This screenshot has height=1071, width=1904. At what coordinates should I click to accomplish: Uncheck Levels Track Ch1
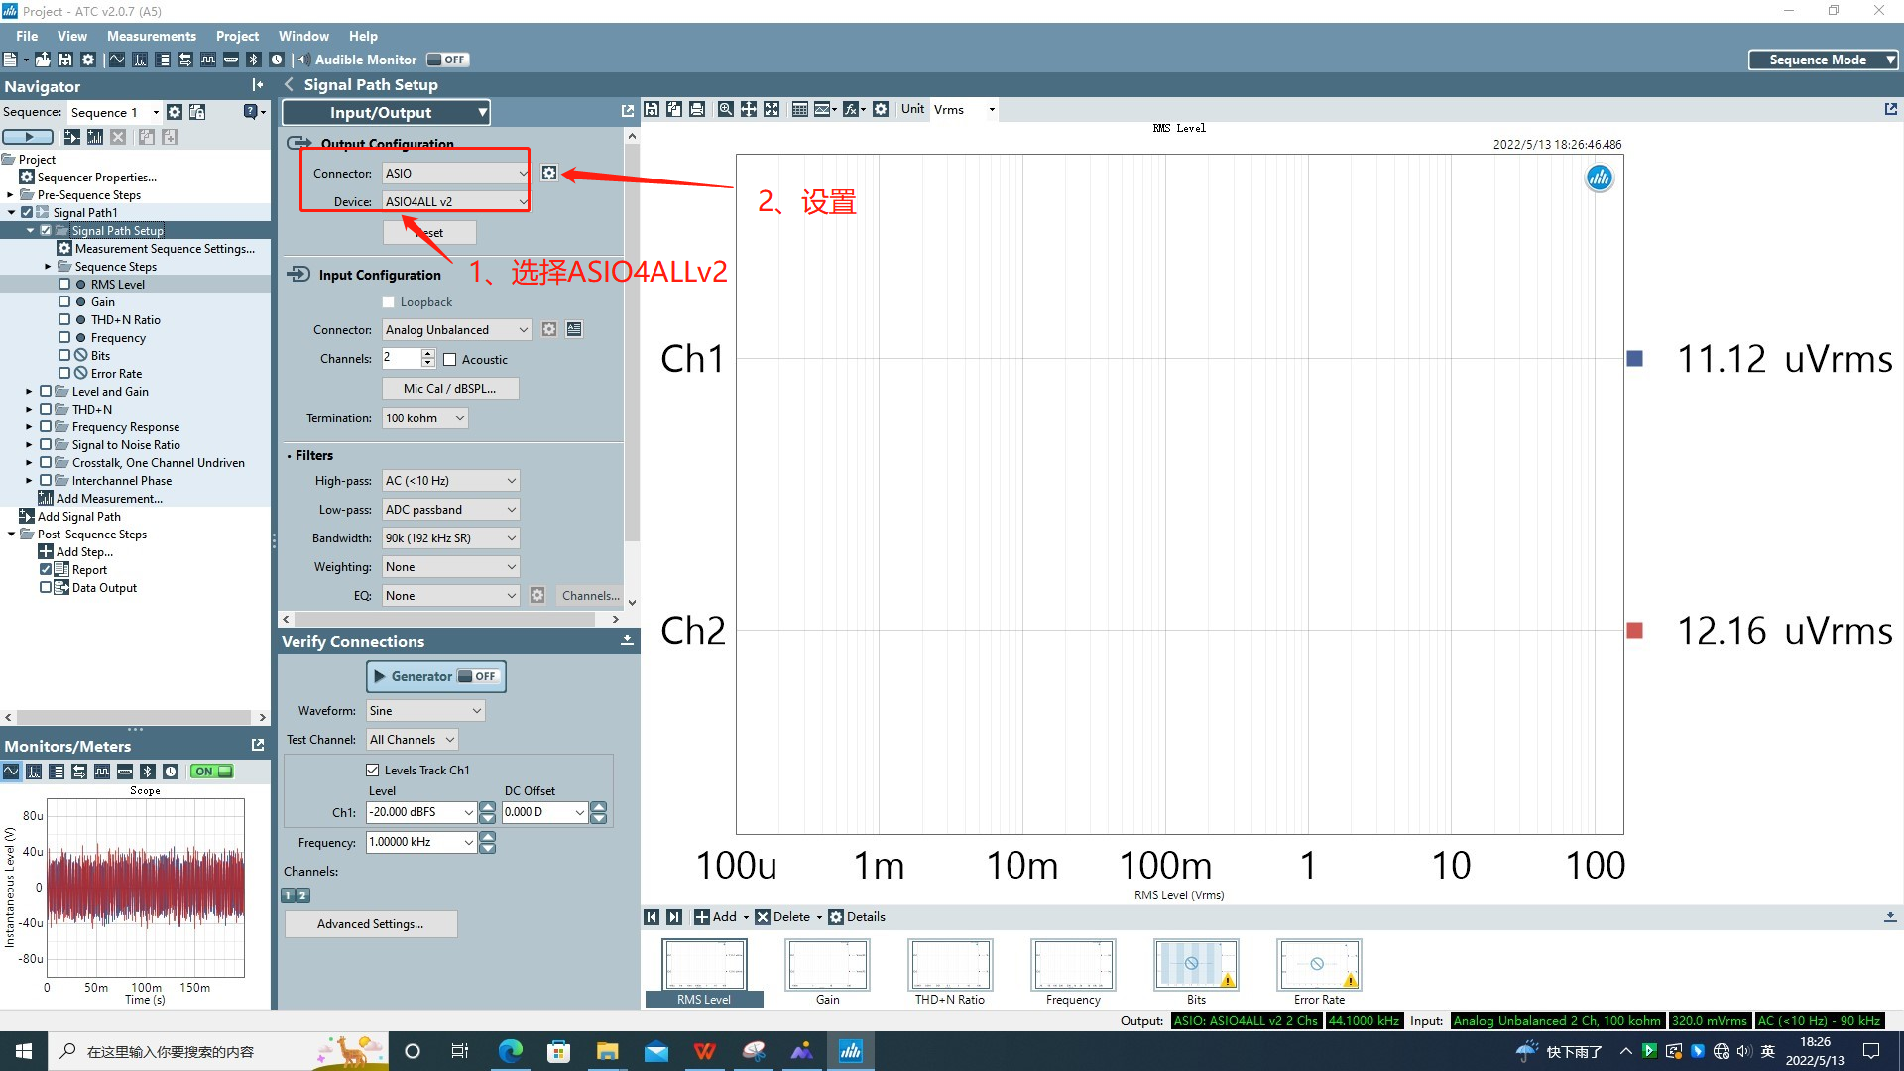pos(373,770)
